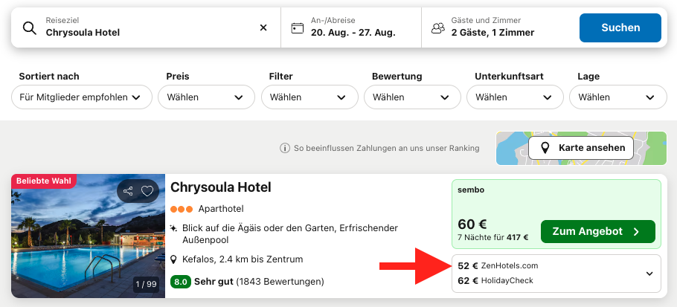Share the Chrysoula Hotel listing
This screenshot has height=307, width=677.
[128, 191]
